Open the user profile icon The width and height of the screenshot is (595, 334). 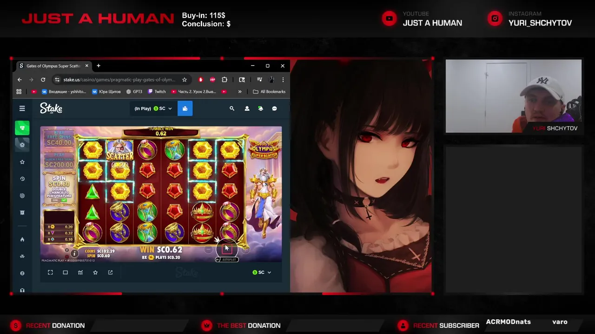coord(247,109)
